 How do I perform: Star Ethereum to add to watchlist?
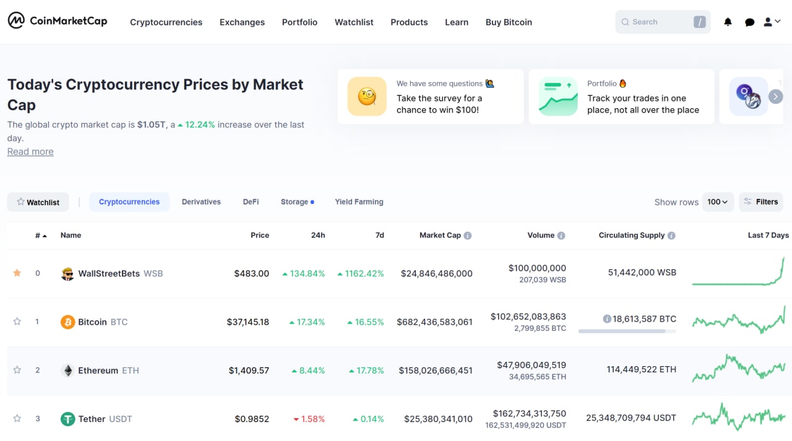[x=17, y=370]
